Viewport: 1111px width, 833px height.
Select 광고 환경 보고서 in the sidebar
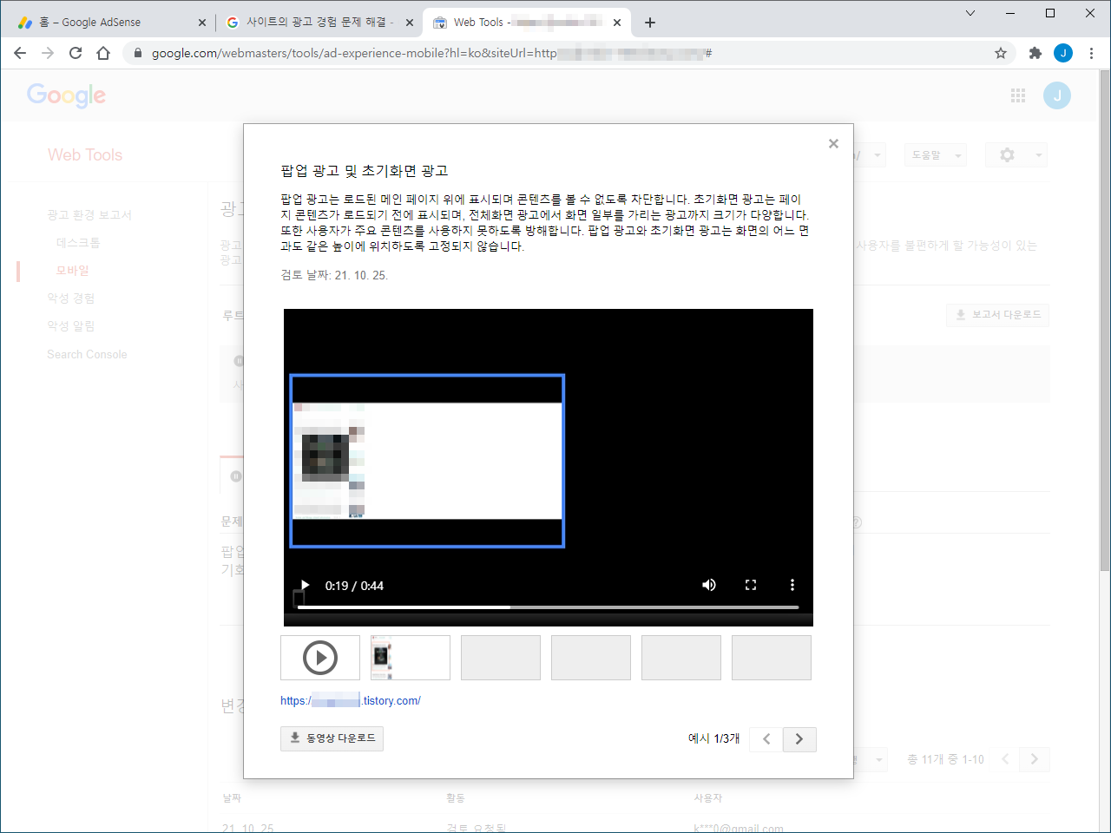point(89,214)
